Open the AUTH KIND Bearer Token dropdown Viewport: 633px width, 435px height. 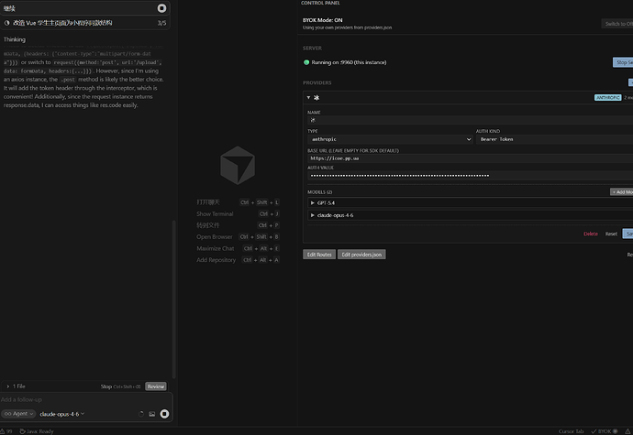(555, 139)
